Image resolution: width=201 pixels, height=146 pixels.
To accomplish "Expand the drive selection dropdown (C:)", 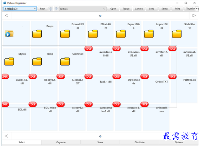I will 34,9.
